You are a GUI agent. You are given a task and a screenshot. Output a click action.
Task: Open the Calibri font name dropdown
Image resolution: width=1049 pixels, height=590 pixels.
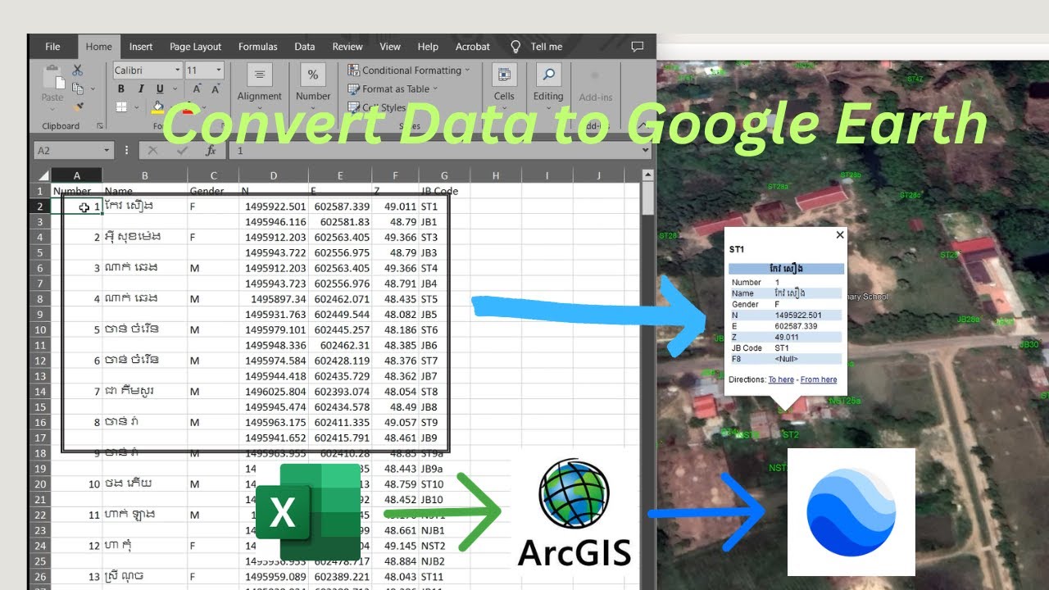coord(176,70)
